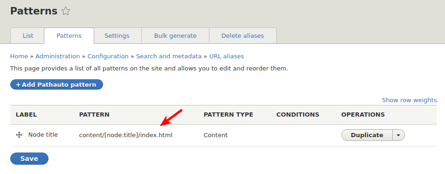
Task: Open the Delete aliases tab
Action: point(243,36)
